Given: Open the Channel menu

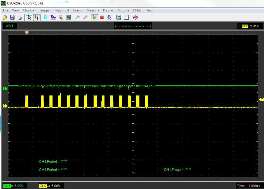Looking at the screenshot, I should point(29,10).
